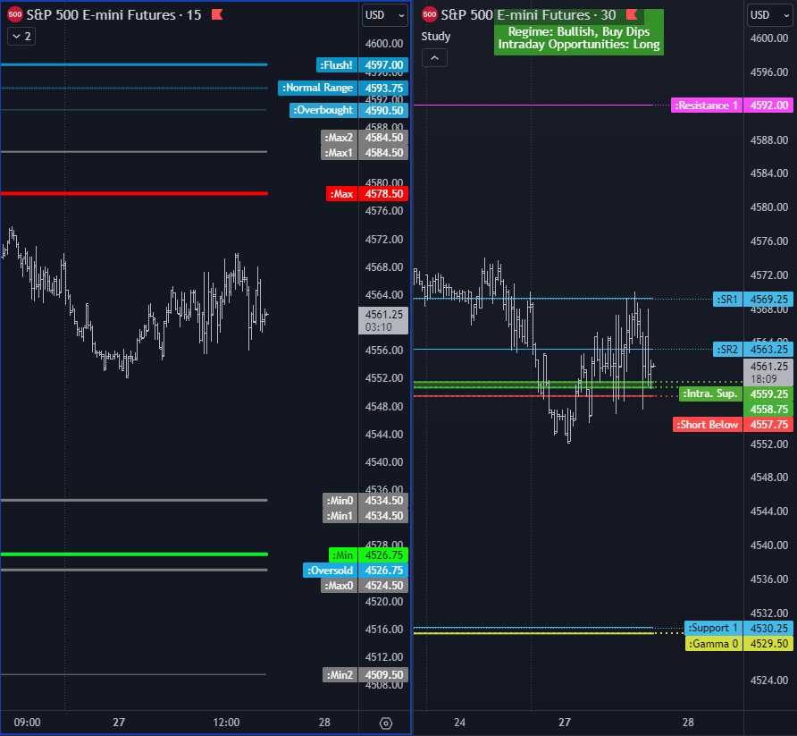Click the :Normal Range label
This screenshot has height=736, width=797.
pos(318,88)
